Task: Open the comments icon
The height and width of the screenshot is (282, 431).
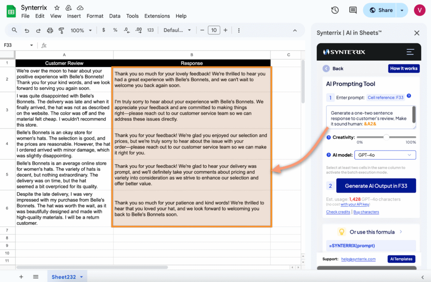Action: pos(353,10)
